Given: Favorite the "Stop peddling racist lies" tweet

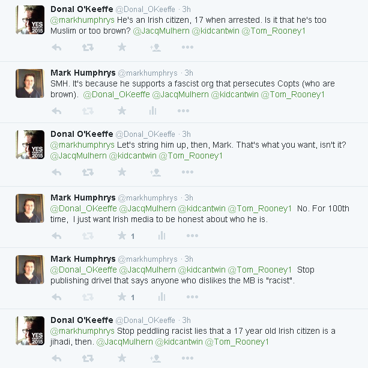Looking at the screenshot, I should click(122, 358).
